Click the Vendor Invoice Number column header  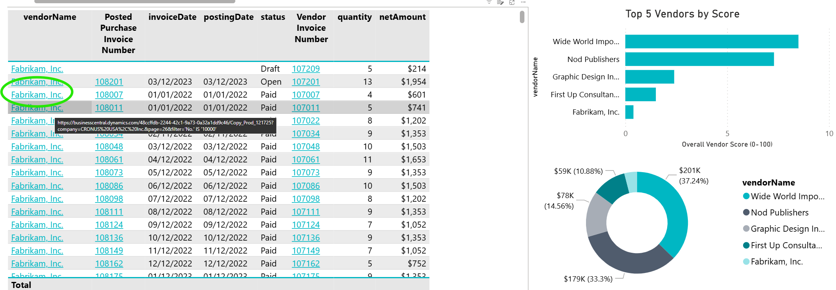pos(311,28)
